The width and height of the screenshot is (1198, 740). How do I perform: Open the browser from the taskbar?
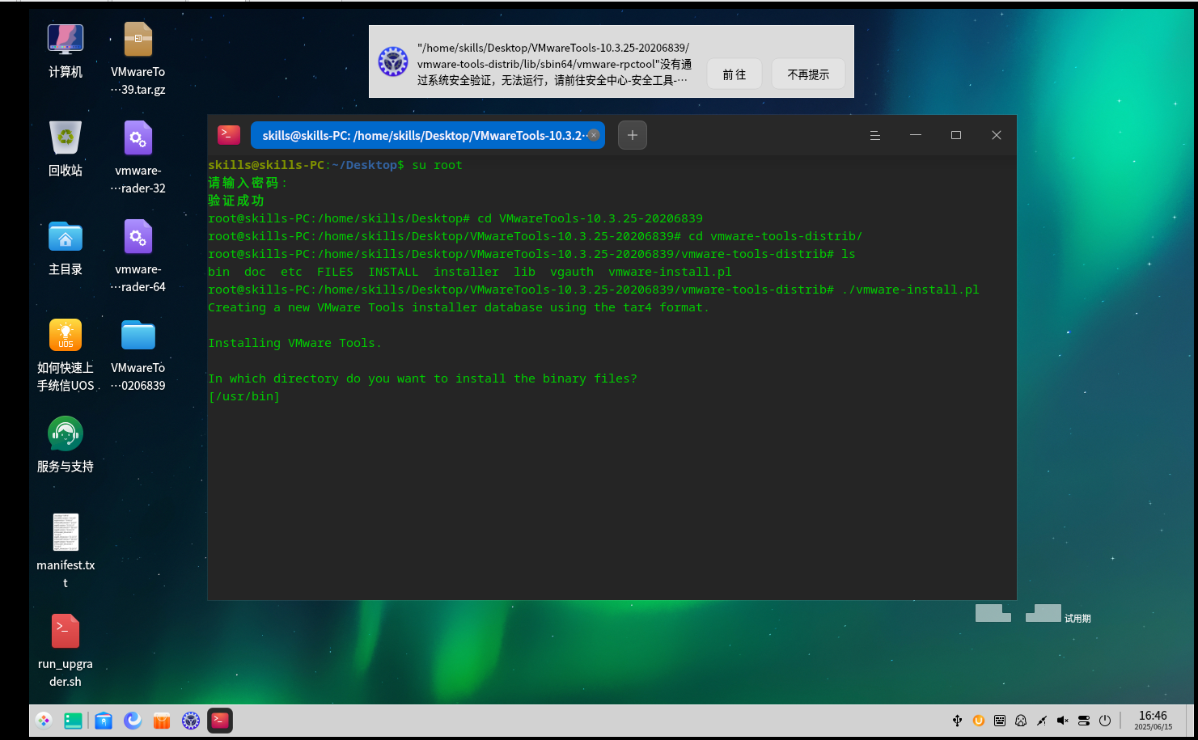132,721
